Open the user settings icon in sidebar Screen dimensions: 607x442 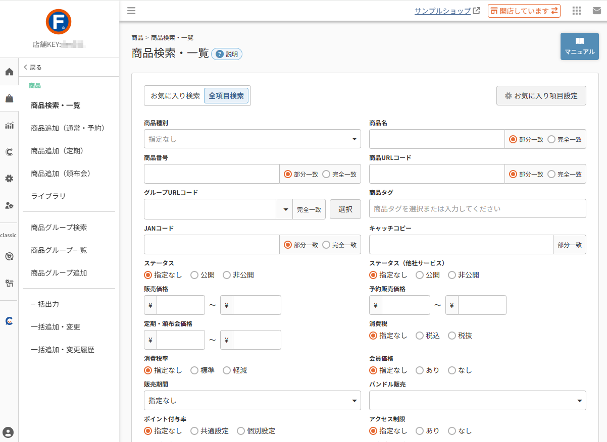(9, 205)
